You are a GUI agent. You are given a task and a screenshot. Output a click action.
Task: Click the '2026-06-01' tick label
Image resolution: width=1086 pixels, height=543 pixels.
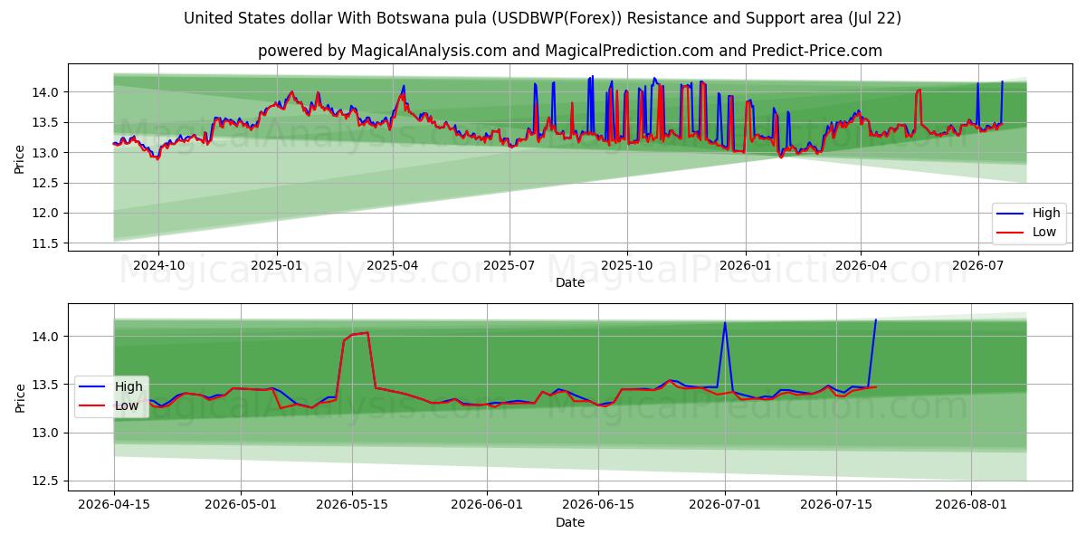coord(487,505)
